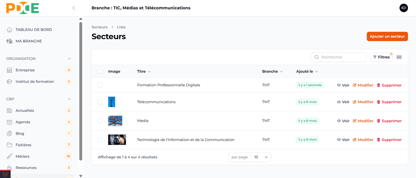Tick the select-all checkbox in table header
416x178 pixels.
(100, 72)
